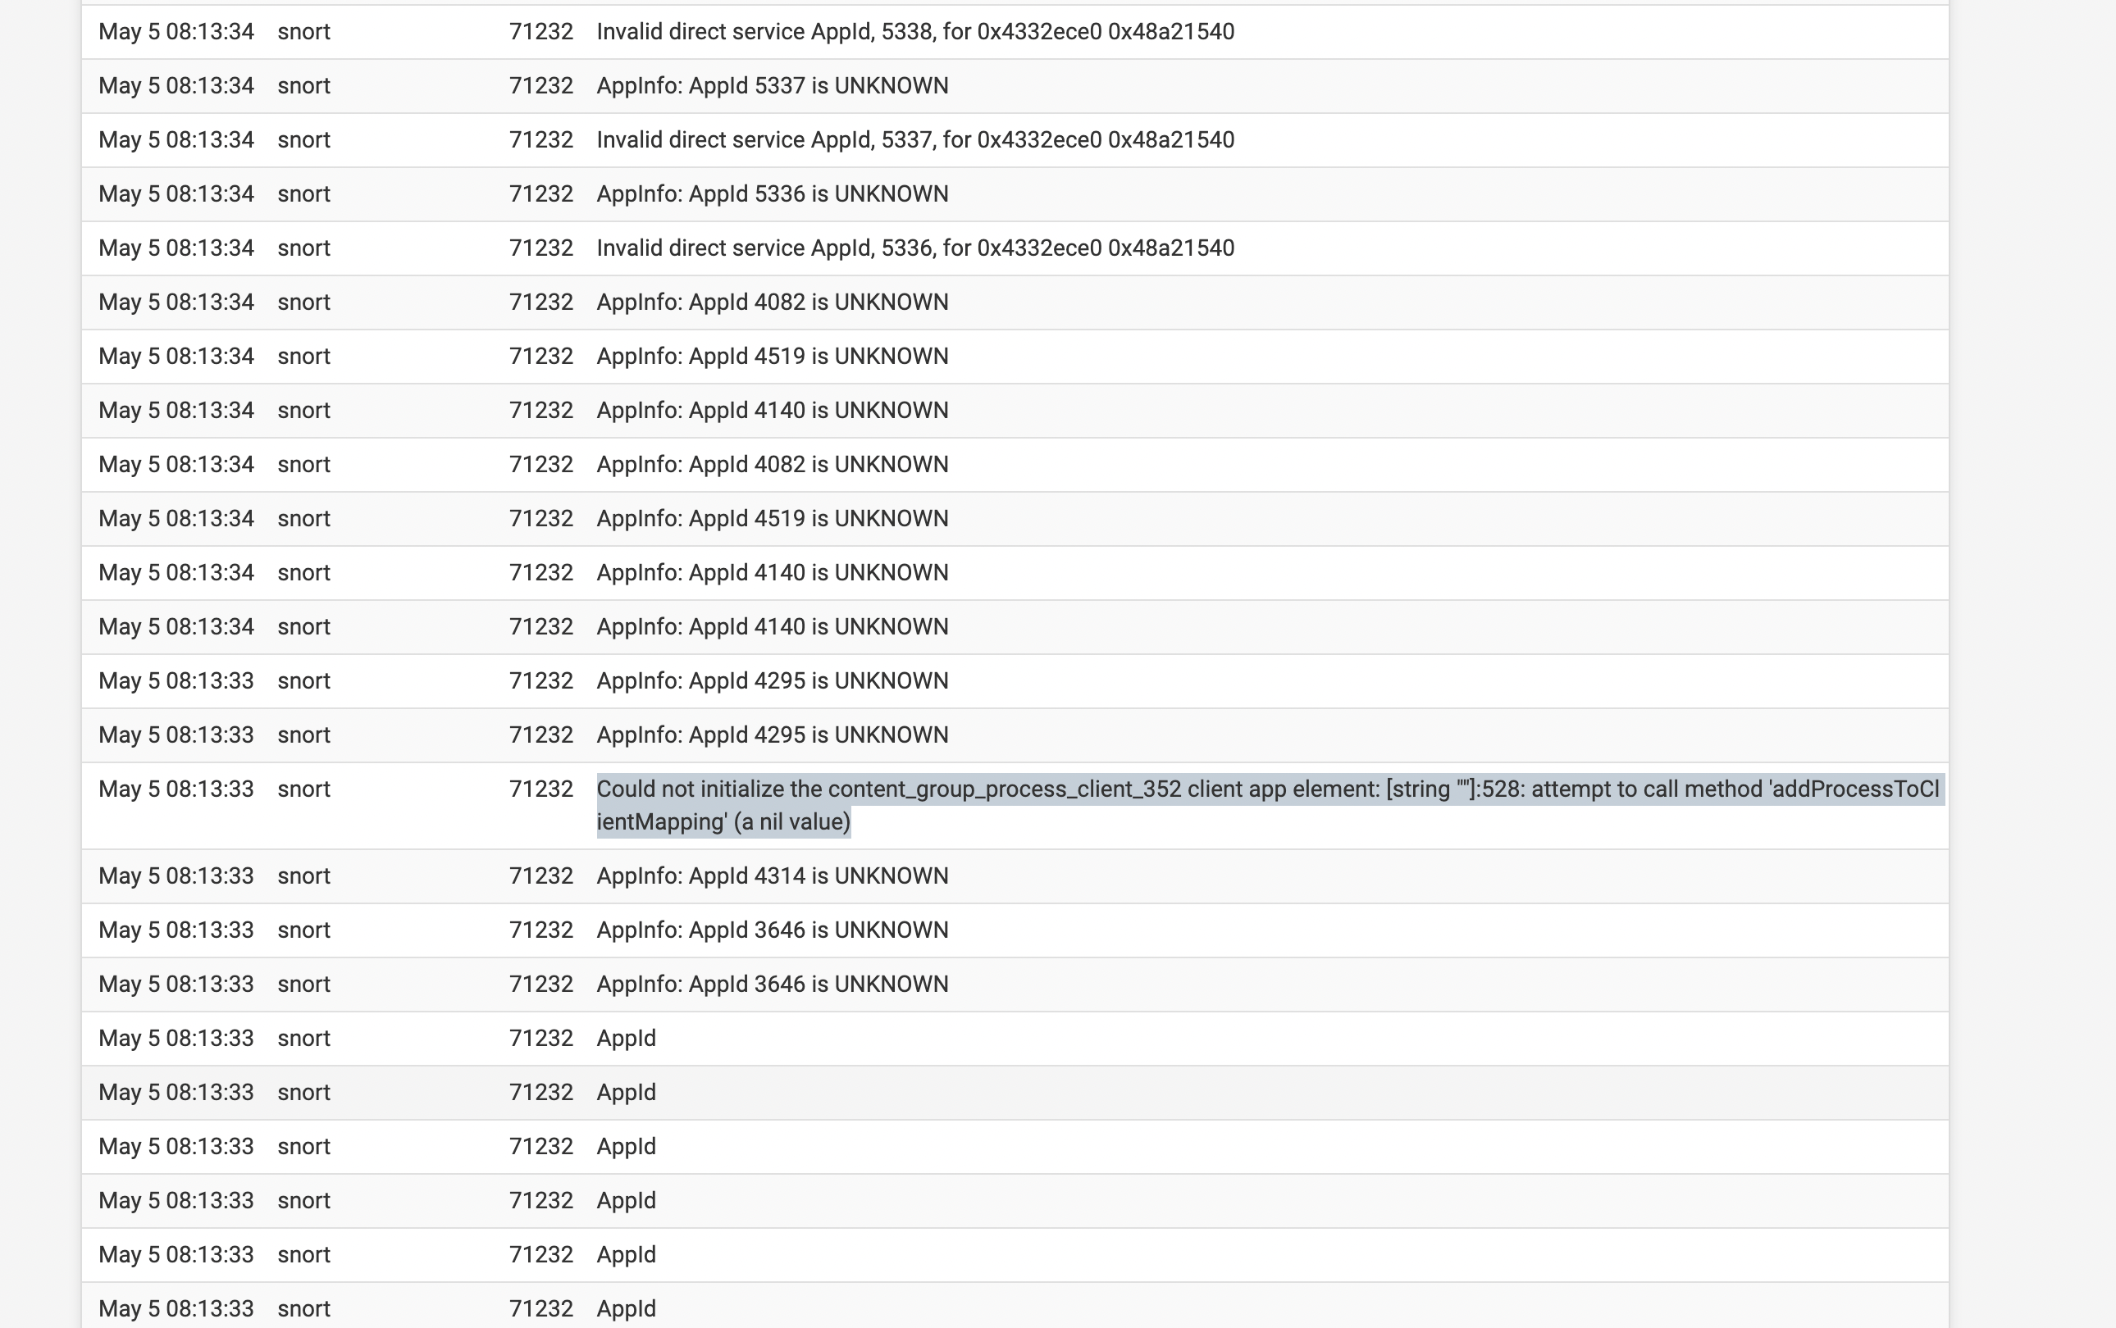The image size is (2116, 1328).
Task: Click 'Invalid direct service AppId, 5338' log message
Action: click(x=914, y=32)
